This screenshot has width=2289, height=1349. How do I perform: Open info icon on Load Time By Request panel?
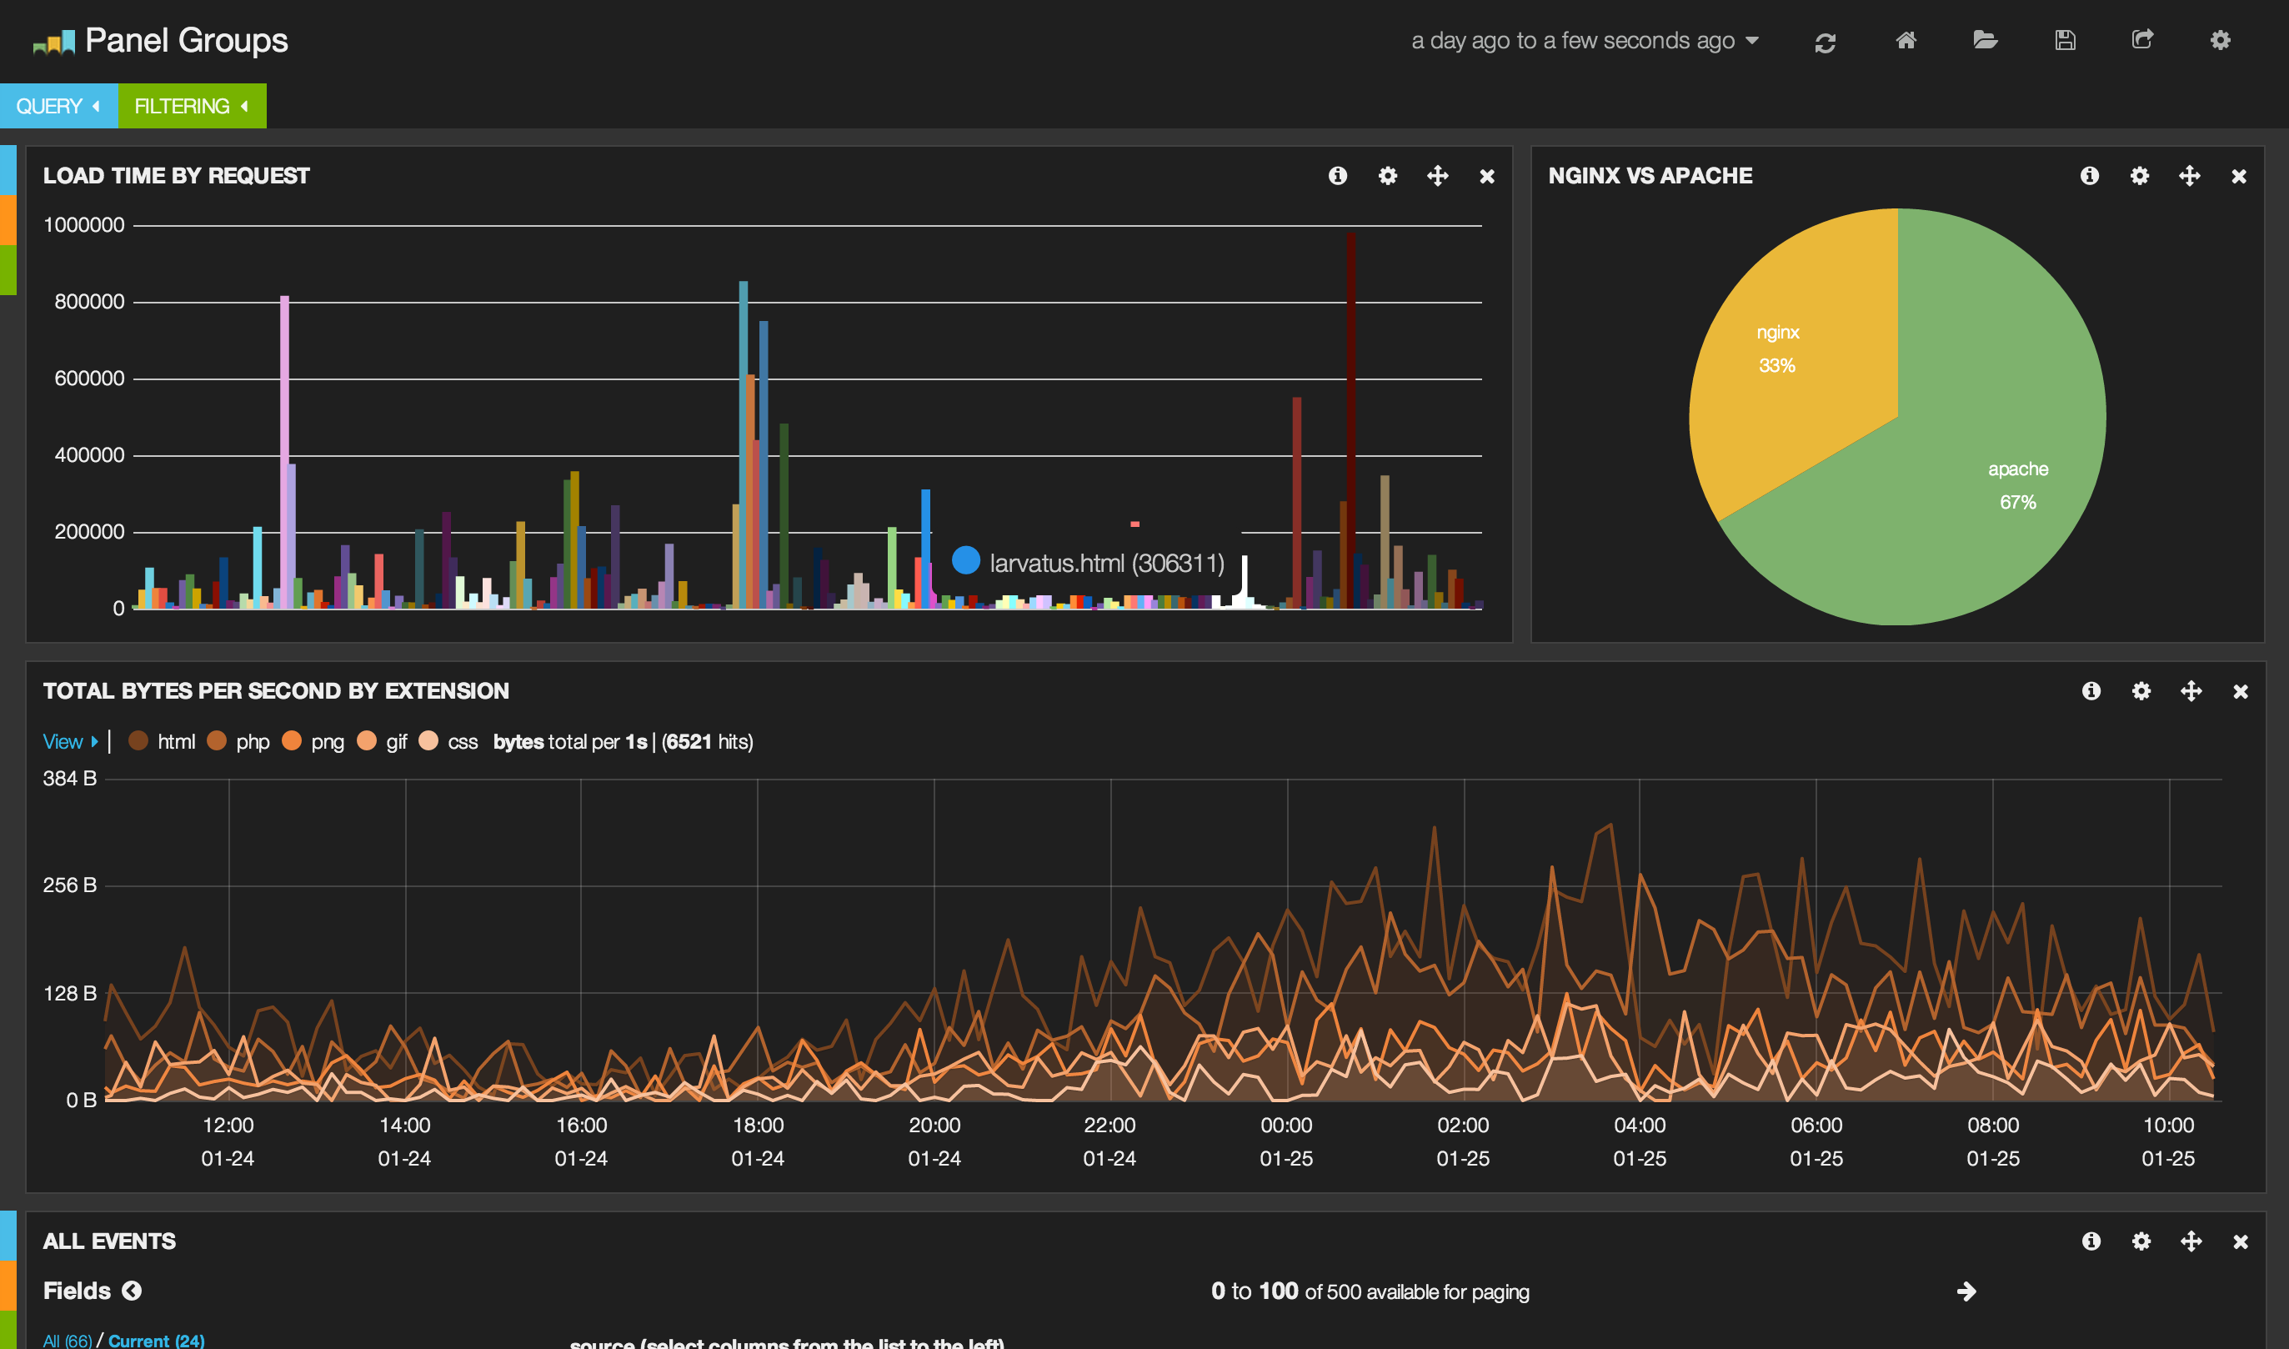(1337, 175)
